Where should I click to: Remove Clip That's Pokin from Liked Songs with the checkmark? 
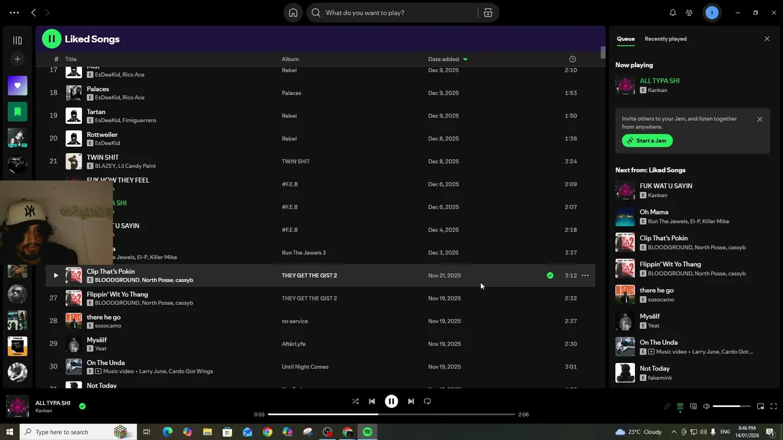550,276
